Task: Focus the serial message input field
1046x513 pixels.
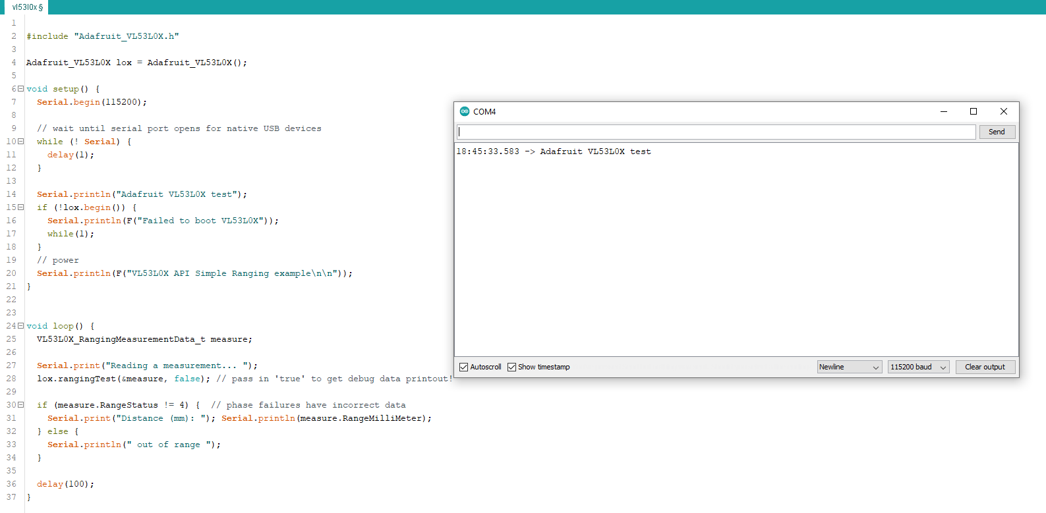Action: point(716,132)
